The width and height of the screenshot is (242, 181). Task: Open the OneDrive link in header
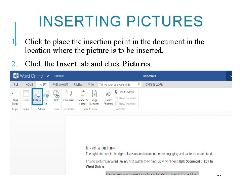click(58, 76)
